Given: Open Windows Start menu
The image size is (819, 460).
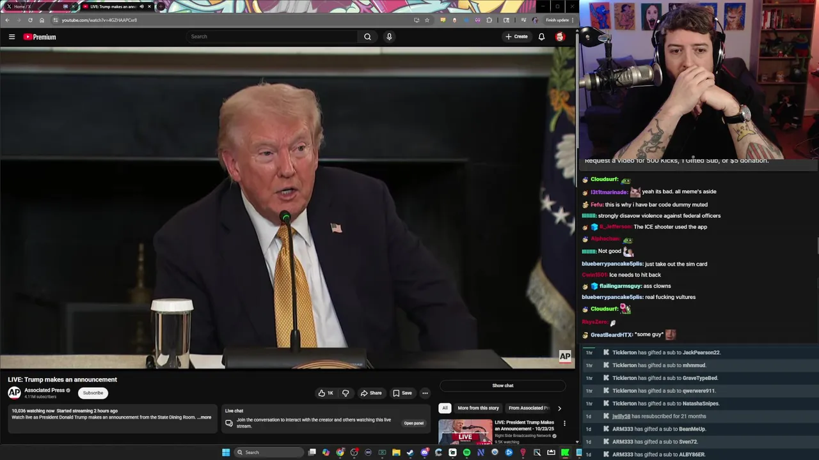Looking at the screenshot, I should pos(226,452).
